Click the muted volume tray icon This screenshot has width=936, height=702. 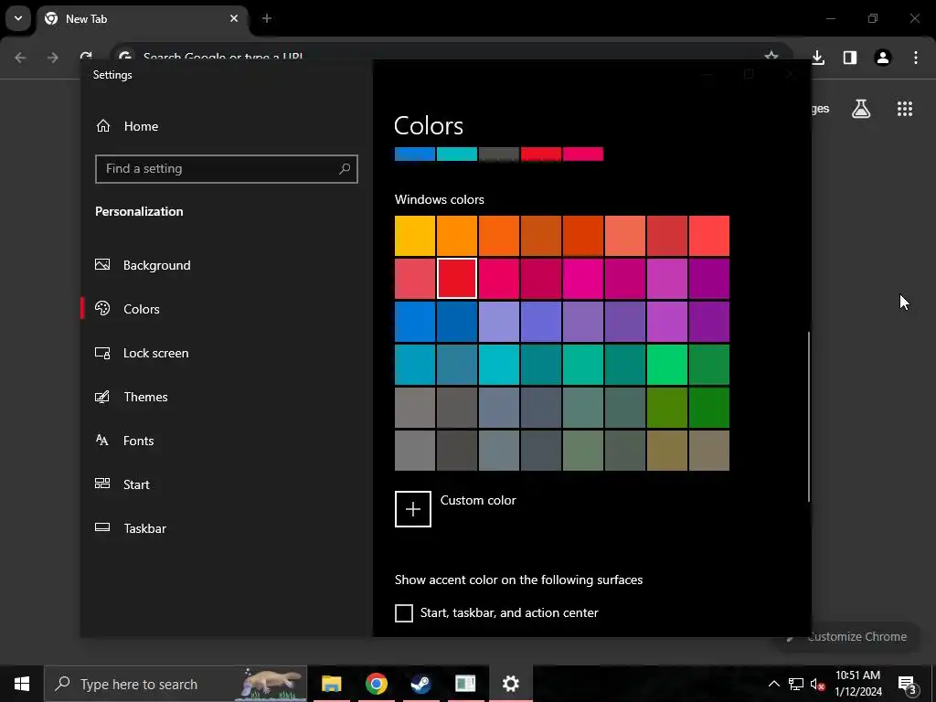click(x=818, y=684)
